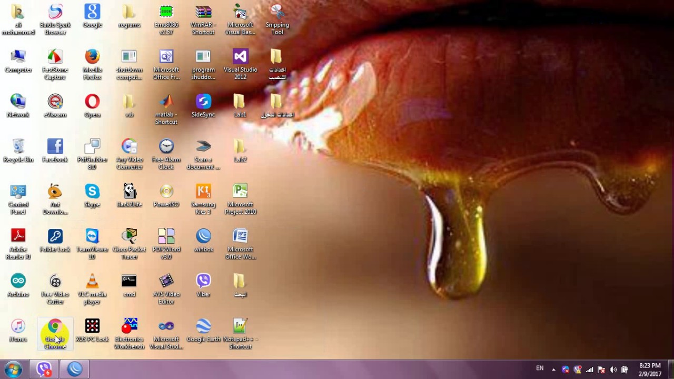Open the volume speaker tray icon
The image size is (674, 379).
tap(613, 370)
